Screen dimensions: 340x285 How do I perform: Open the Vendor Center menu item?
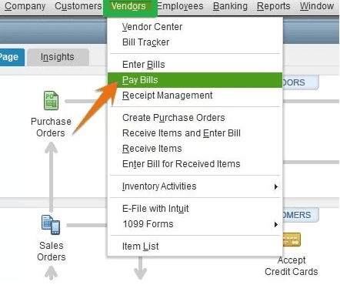tap(195, 27)
